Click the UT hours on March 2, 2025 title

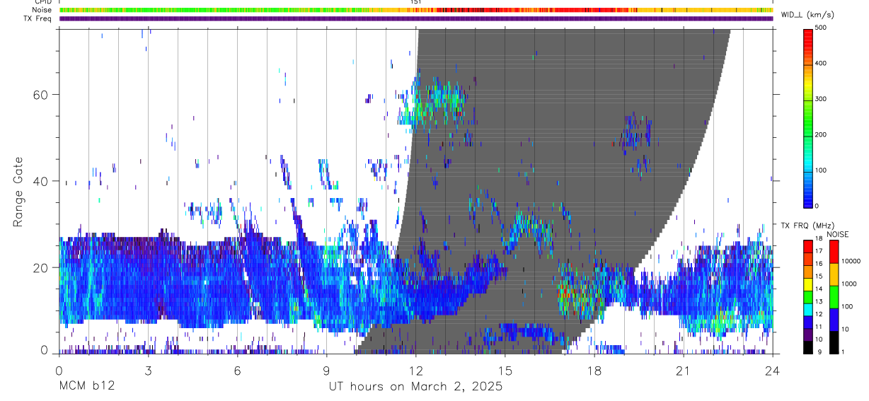tap(415, 387)
